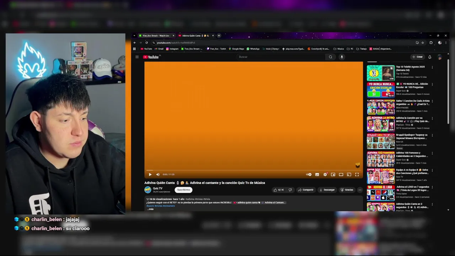Click the #adivina hashtag in description
Image resolution: width=455 pixels, height=256 pixels.
(190, 199)
